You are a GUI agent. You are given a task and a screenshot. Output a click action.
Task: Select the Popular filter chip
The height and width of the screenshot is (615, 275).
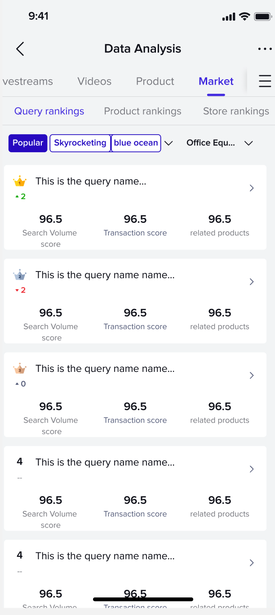(28, 143)
